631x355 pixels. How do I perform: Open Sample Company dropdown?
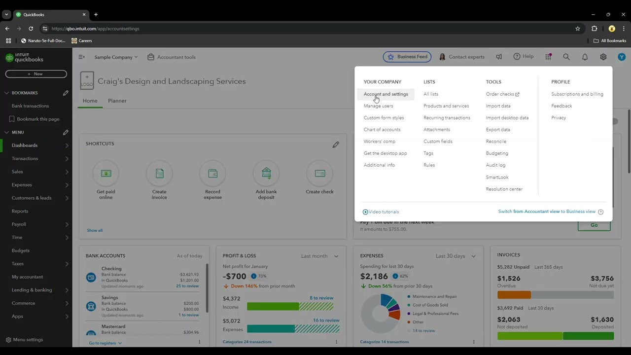click(x=116, y=57)
